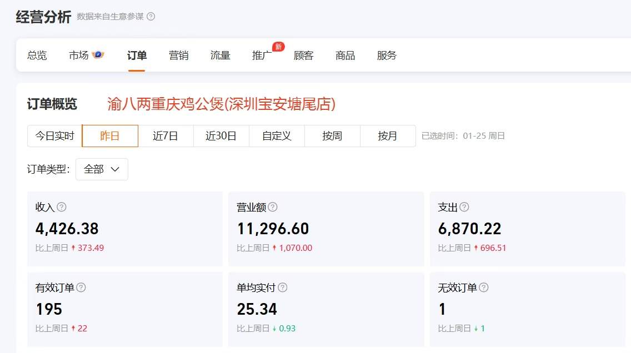Viewport: 631px width, 353px height.
Task: Select the 近7日 filter button
Action: pyautogui.click(x=166, y=135)
